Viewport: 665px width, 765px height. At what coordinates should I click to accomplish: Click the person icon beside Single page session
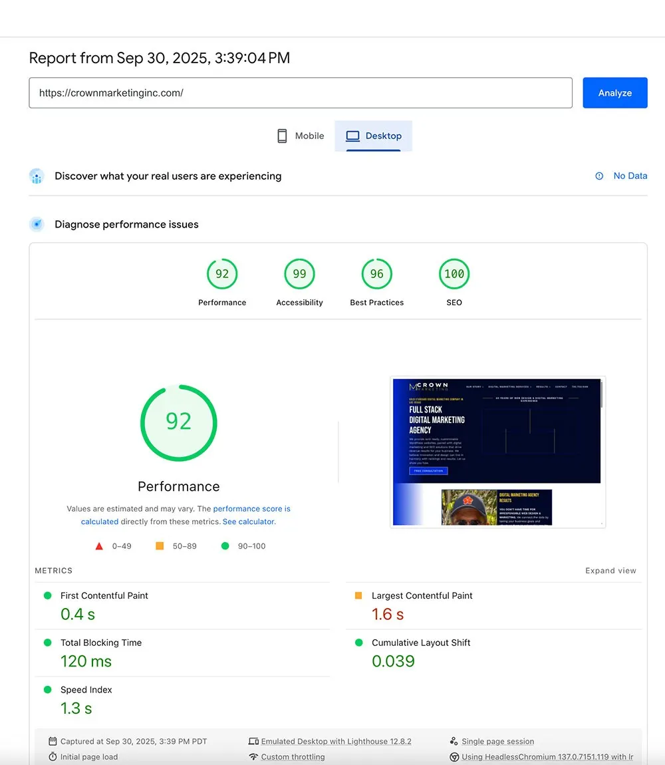(x=455, y=741)
